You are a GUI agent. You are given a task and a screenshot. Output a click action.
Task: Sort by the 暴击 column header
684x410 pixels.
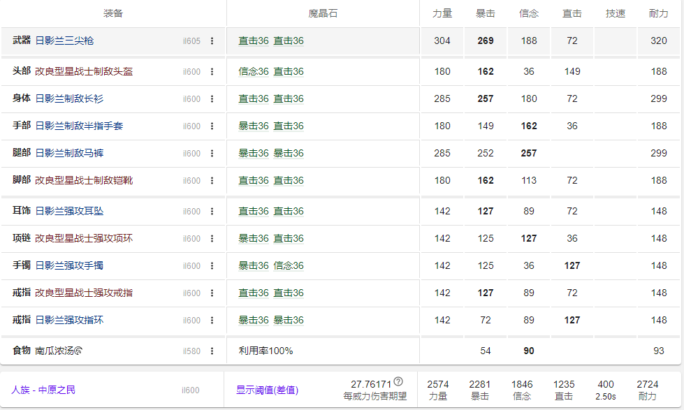(x=485, y=11)
